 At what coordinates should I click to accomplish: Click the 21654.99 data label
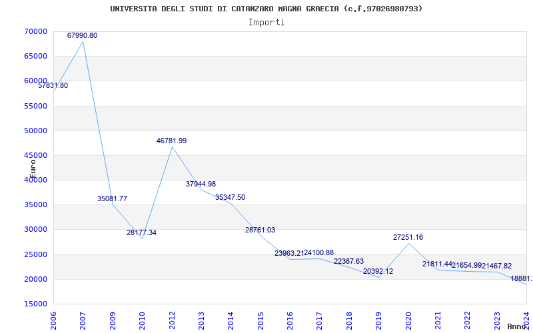coord(467,265)
